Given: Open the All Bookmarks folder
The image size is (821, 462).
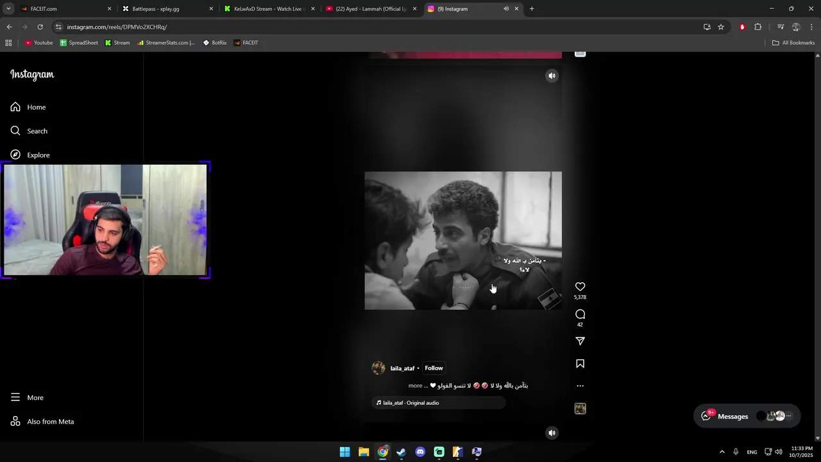Looking at the screenshot, I should coord(793,43).
